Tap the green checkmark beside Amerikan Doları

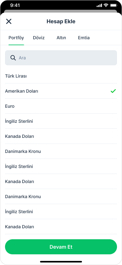click(x=113, y=91)
